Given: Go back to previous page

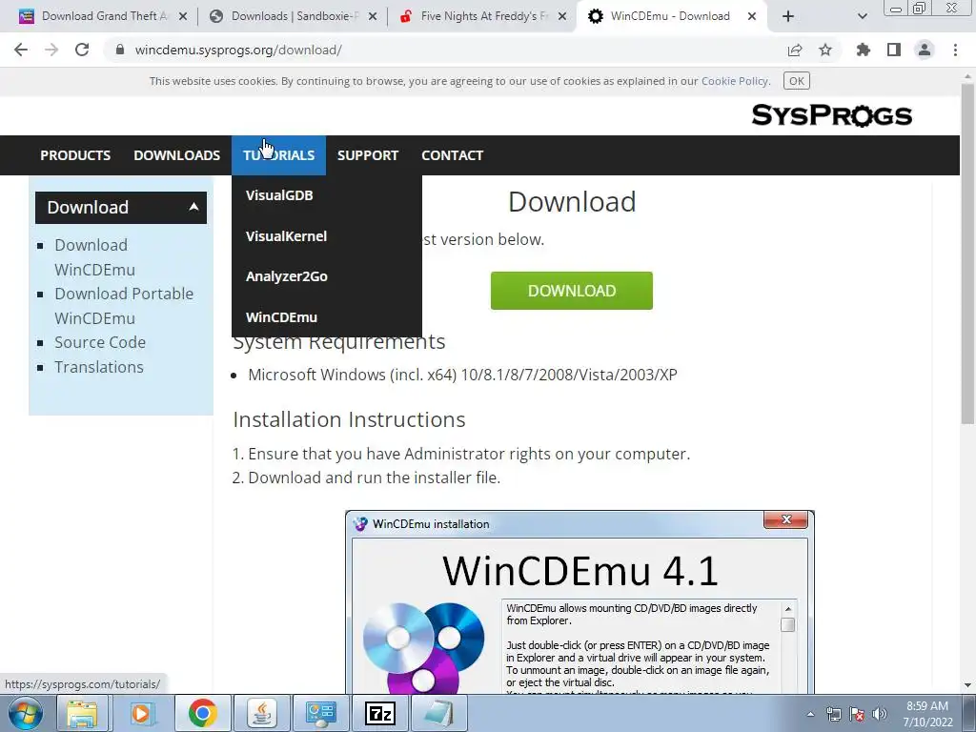Looking at the screenshot, I should (x=21, y=50).
